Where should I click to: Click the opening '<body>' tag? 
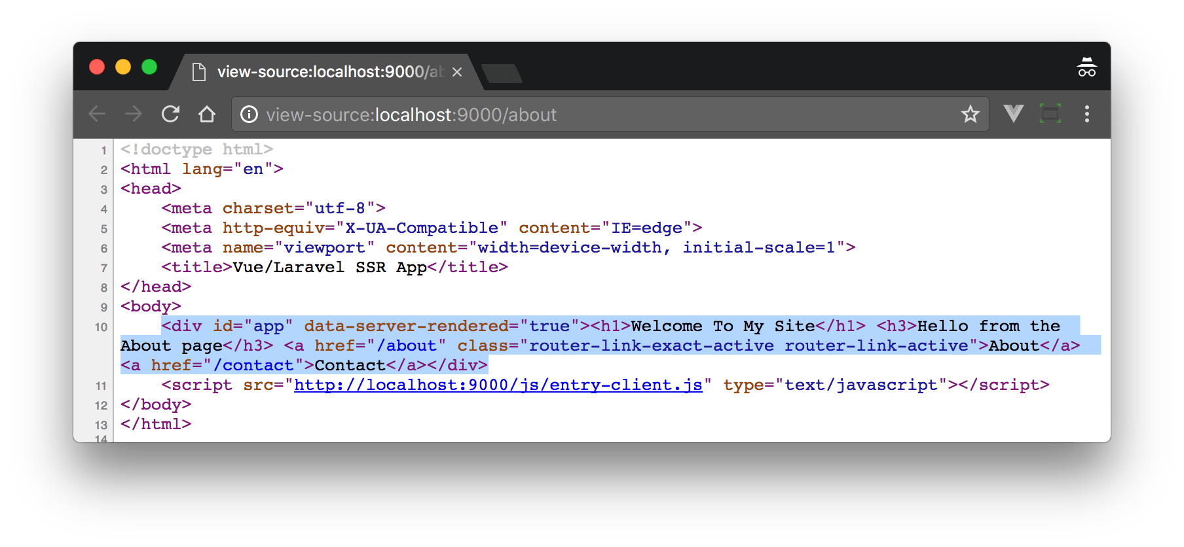(151, 306)
